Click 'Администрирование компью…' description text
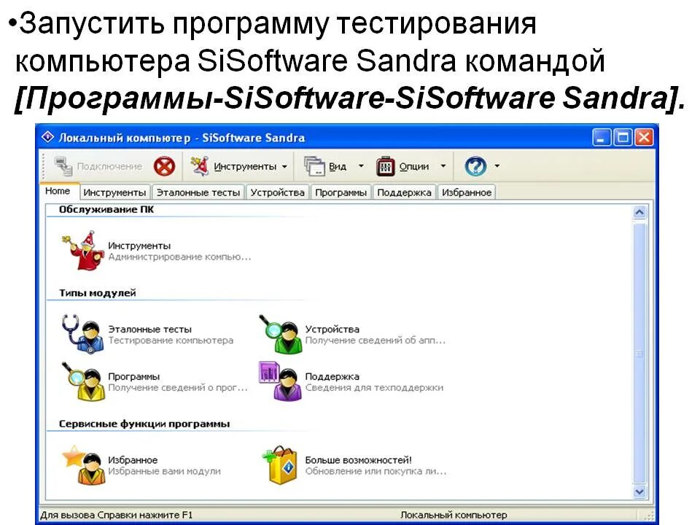The height and width of the screenshot is (525, 700). 179,257
